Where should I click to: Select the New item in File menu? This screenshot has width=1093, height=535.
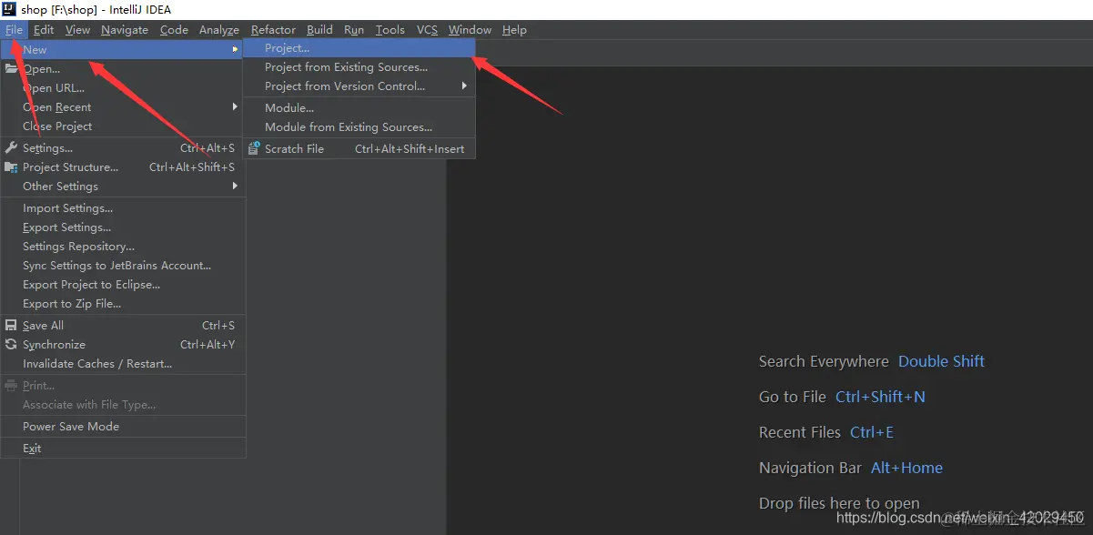(x=123, y=49)
